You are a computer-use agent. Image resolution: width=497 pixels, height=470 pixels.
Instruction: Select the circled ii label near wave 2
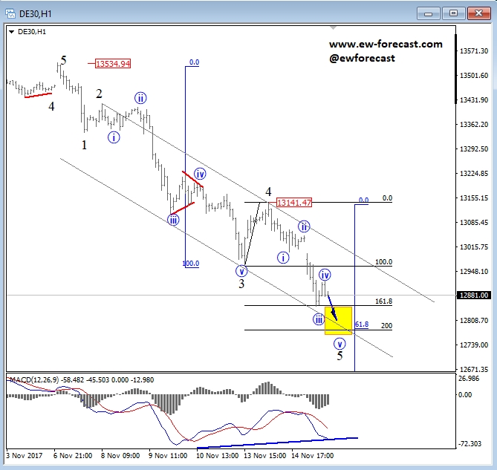(x=140, y=98)
